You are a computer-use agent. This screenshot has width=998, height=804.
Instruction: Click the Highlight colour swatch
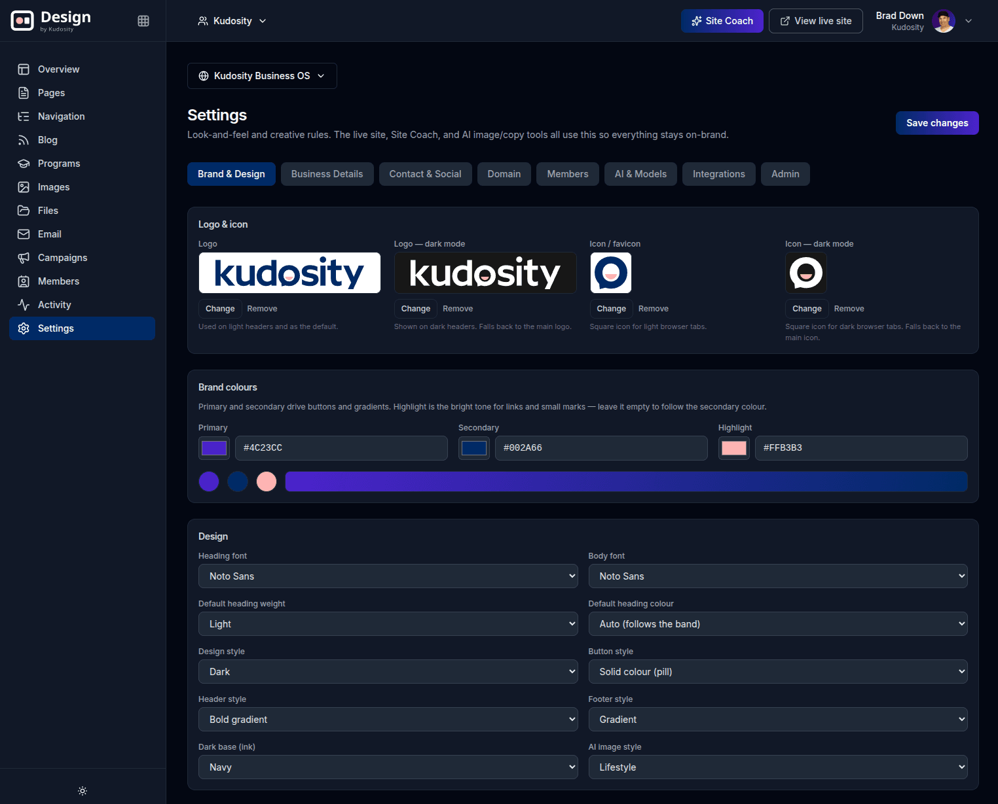(x=734, y=448)
